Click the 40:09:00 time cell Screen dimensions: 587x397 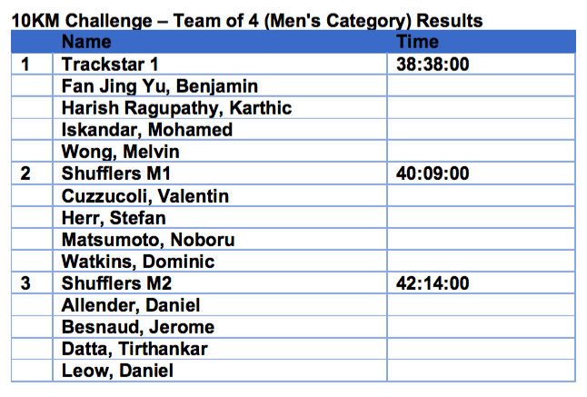[x=481, y=174]
